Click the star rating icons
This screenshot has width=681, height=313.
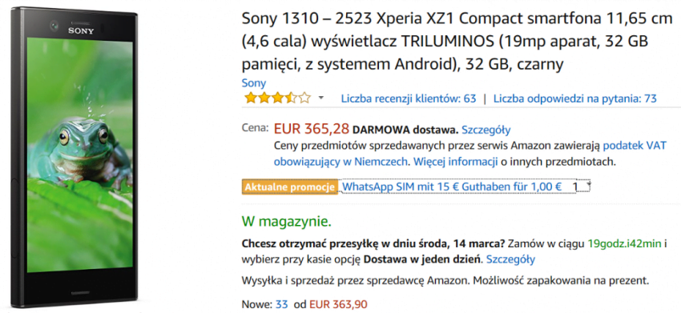click(x=277, y=98)
